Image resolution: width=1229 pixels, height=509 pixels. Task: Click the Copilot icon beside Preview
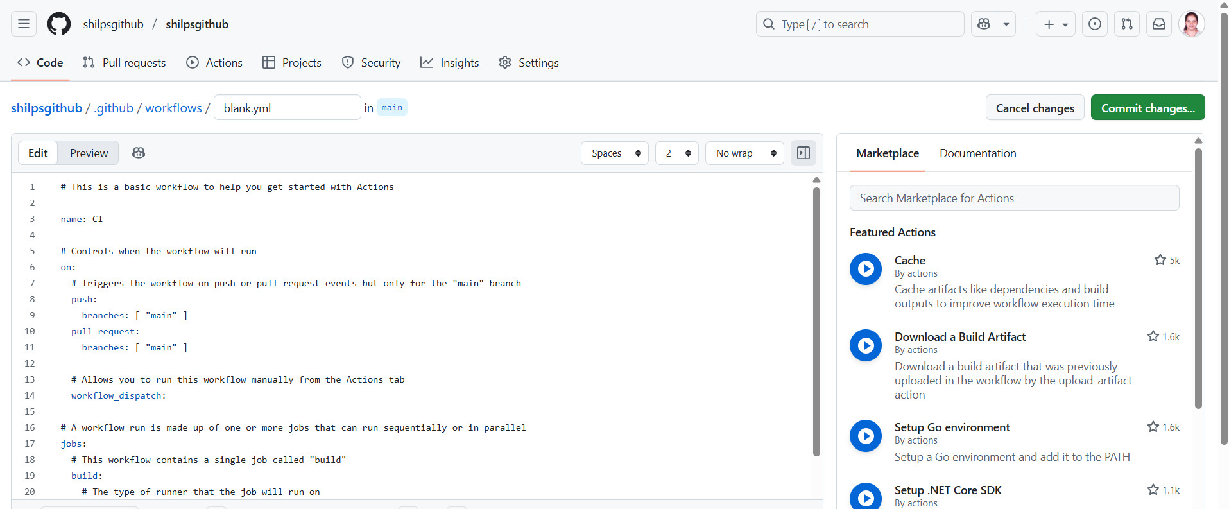pyautogui.click(x=139, y=153)
